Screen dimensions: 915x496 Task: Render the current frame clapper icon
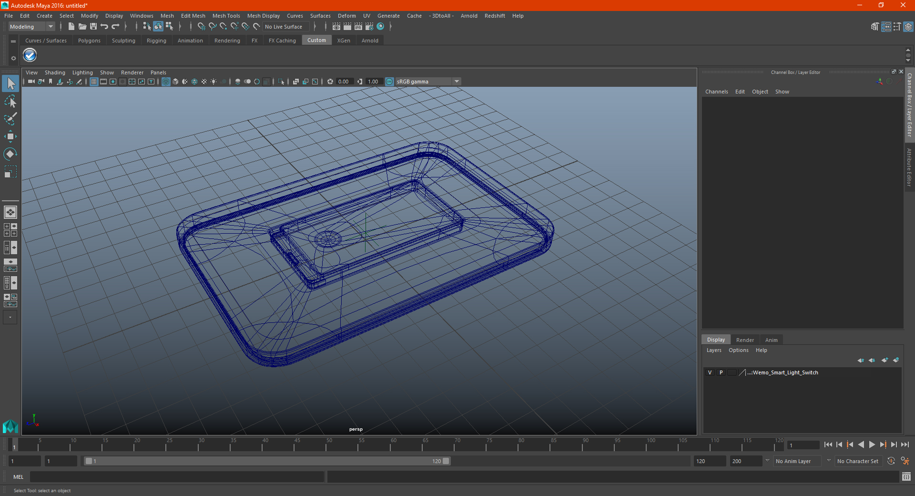tap(347, 27)
